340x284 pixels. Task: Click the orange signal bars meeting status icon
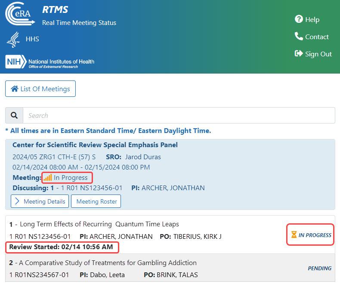pos(48,178)
